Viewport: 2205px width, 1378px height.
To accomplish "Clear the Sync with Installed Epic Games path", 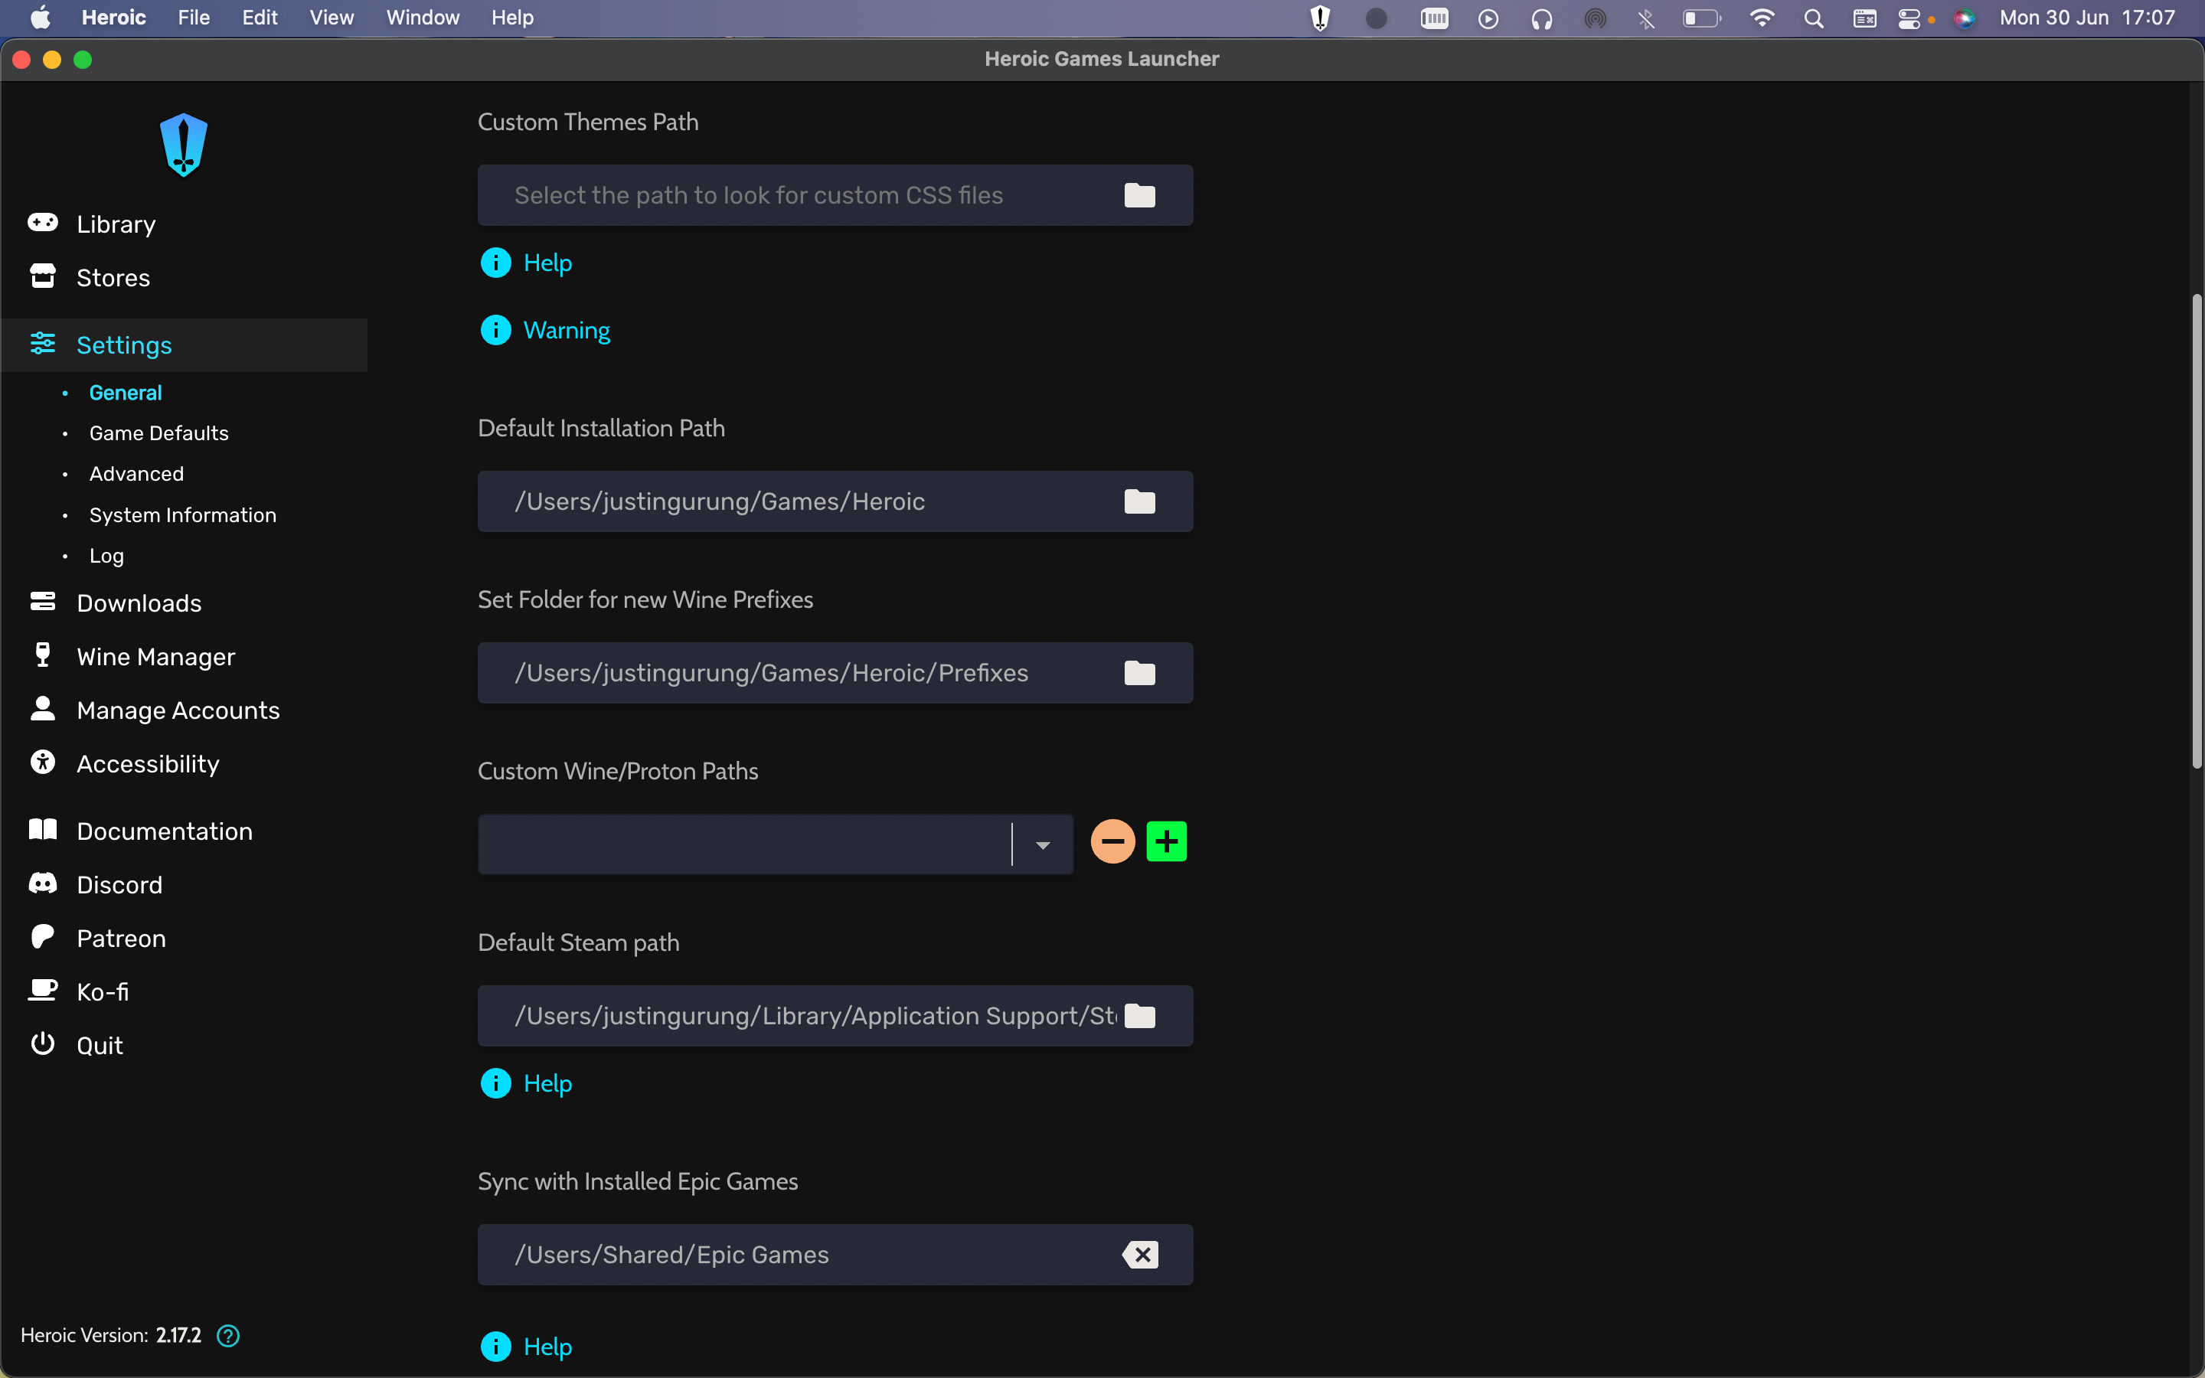I will pos(1141,1254).
